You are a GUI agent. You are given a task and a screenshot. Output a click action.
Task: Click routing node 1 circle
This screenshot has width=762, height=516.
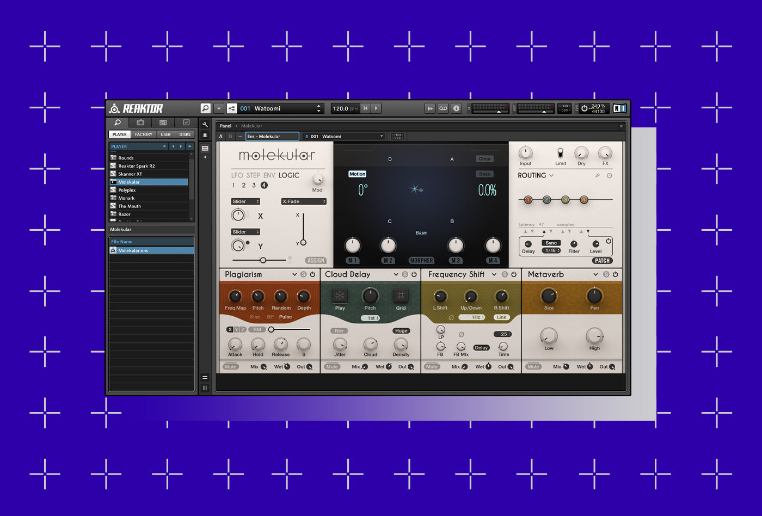pyautogui.click(x=528, y=200)
